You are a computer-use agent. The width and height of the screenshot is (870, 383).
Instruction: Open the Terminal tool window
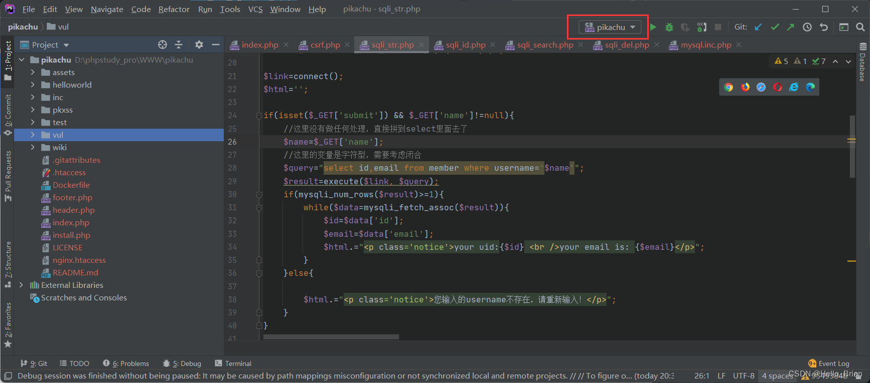coord(233,363)
